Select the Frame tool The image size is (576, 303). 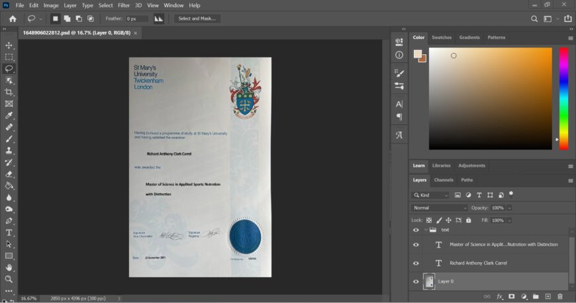pyautogui.click(x=9, y=104)
